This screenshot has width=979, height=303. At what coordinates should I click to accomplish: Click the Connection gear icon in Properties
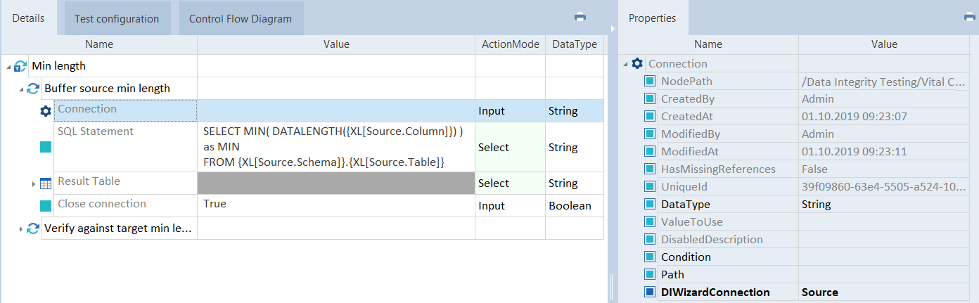[637, 64]
